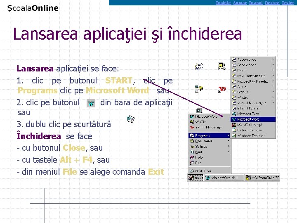Open the Sumar navigation link
297x223 pixels.
[x=240, y=2]
